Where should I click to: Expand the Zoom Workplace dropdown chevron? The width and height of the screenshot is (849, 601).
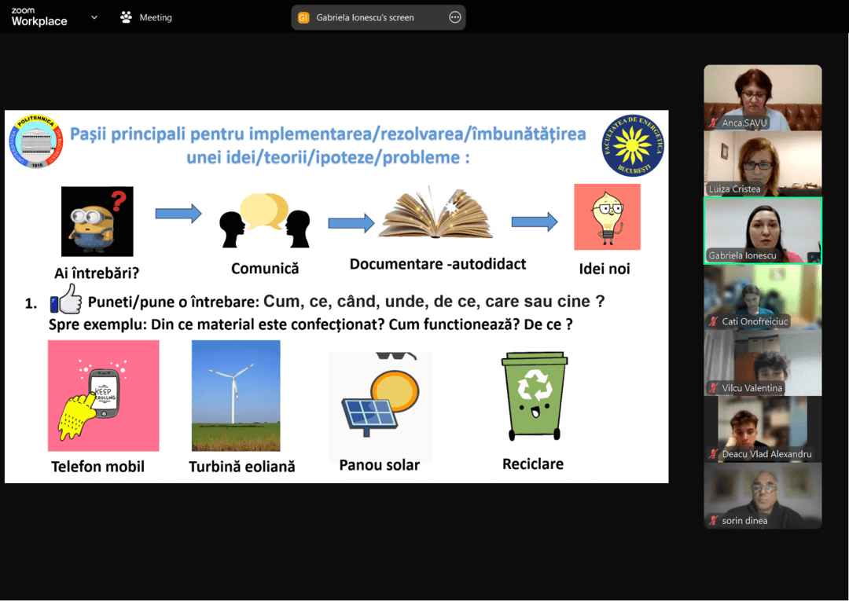pos(94,17)
